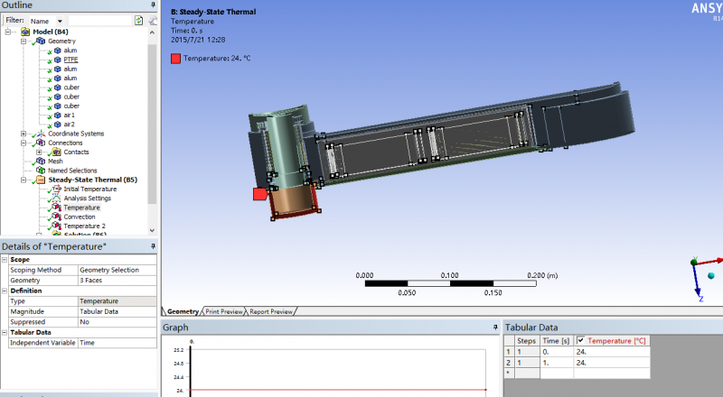Click the Magnitude value "Tabular Data"

click(x=117, y=312)
